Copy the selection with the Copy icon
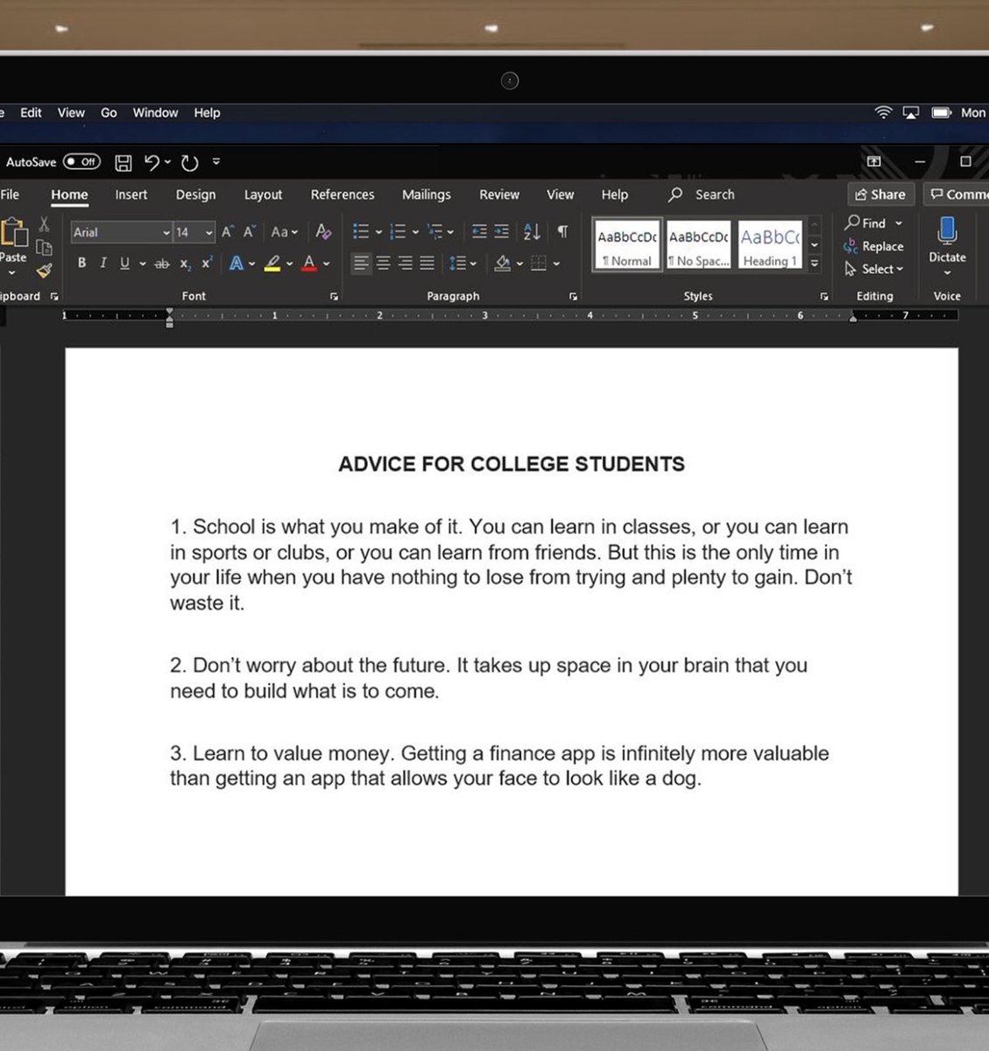The height and width of the screenshot is (1051, 989). pyautogui.click(x=44, y=248)
